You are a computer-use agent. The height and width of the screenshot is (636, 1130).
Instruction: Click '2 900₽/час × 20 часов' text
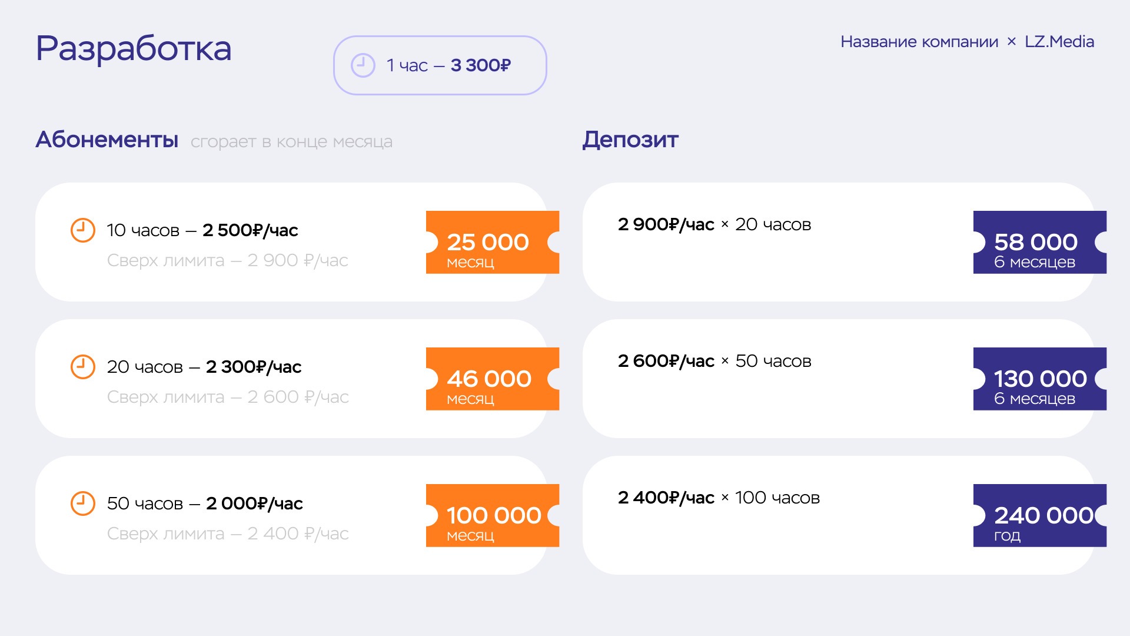[714, 224]
